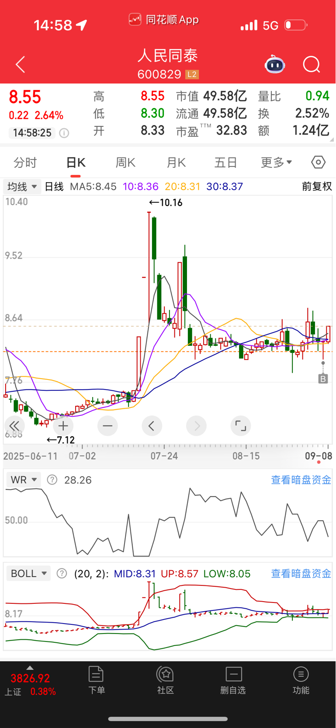Tap 查看暗盘资金 link beside BOLL

pyautogui.click(x=301, y=573)
